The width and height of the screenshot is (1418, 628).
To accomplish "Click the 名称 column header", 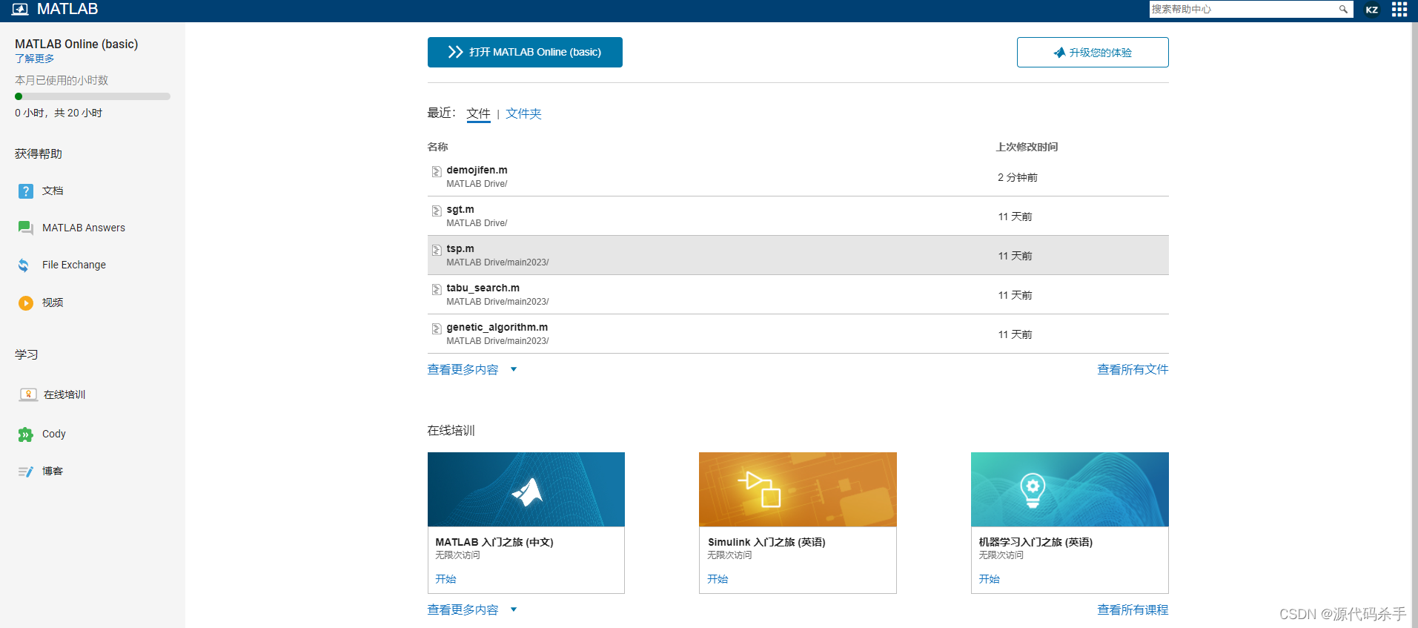I will point(438,147).
